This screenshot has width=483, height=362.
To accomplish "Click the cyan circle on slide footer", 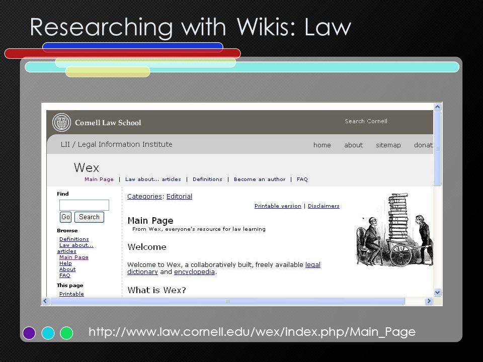I will pyautogui.click(x=48, y=333).
